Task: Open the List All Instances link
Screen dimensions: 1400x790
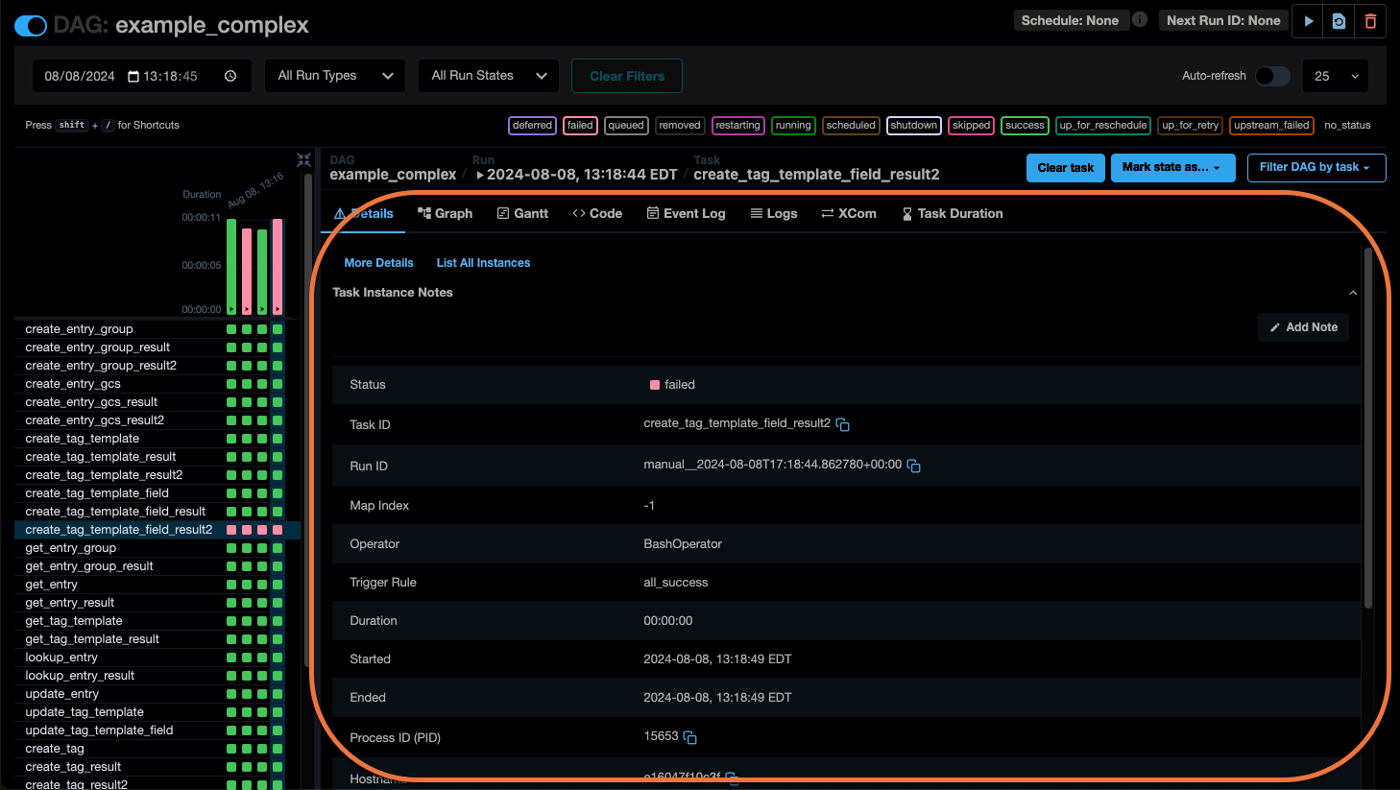Action: point(483,262)
